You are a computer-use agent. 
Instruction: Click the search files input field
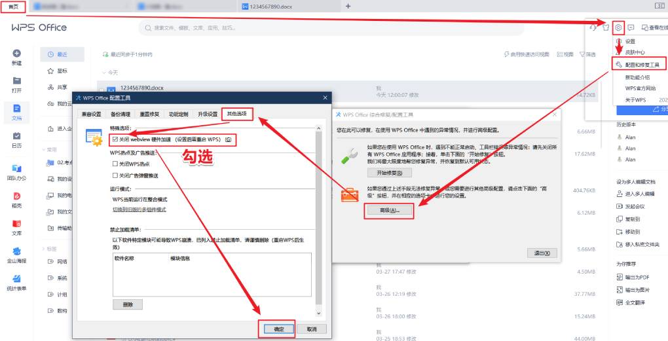click(x=331, y=28)
